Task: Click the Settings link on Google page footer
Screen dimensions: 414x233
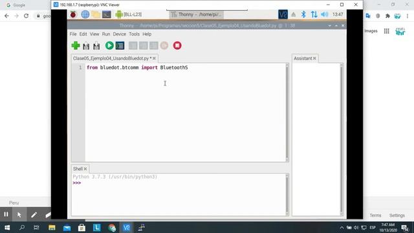Action: tap(397, 216)
